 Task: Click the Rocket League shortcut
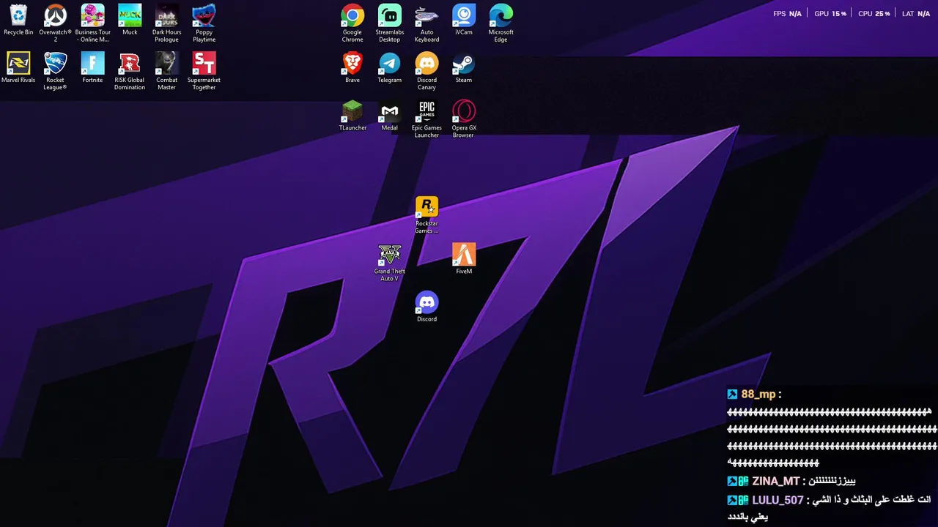(55, 71)
